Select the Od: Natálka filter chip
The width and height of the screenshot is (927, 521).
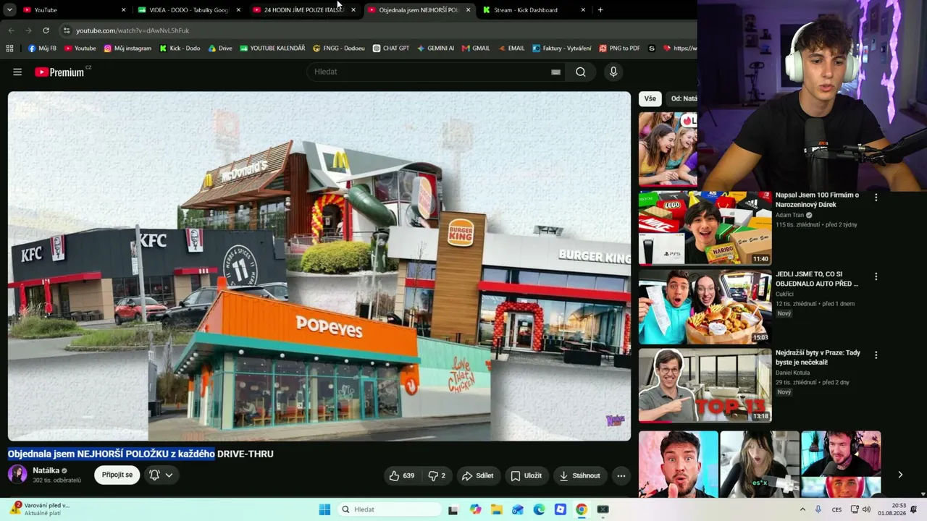[684, 98]
